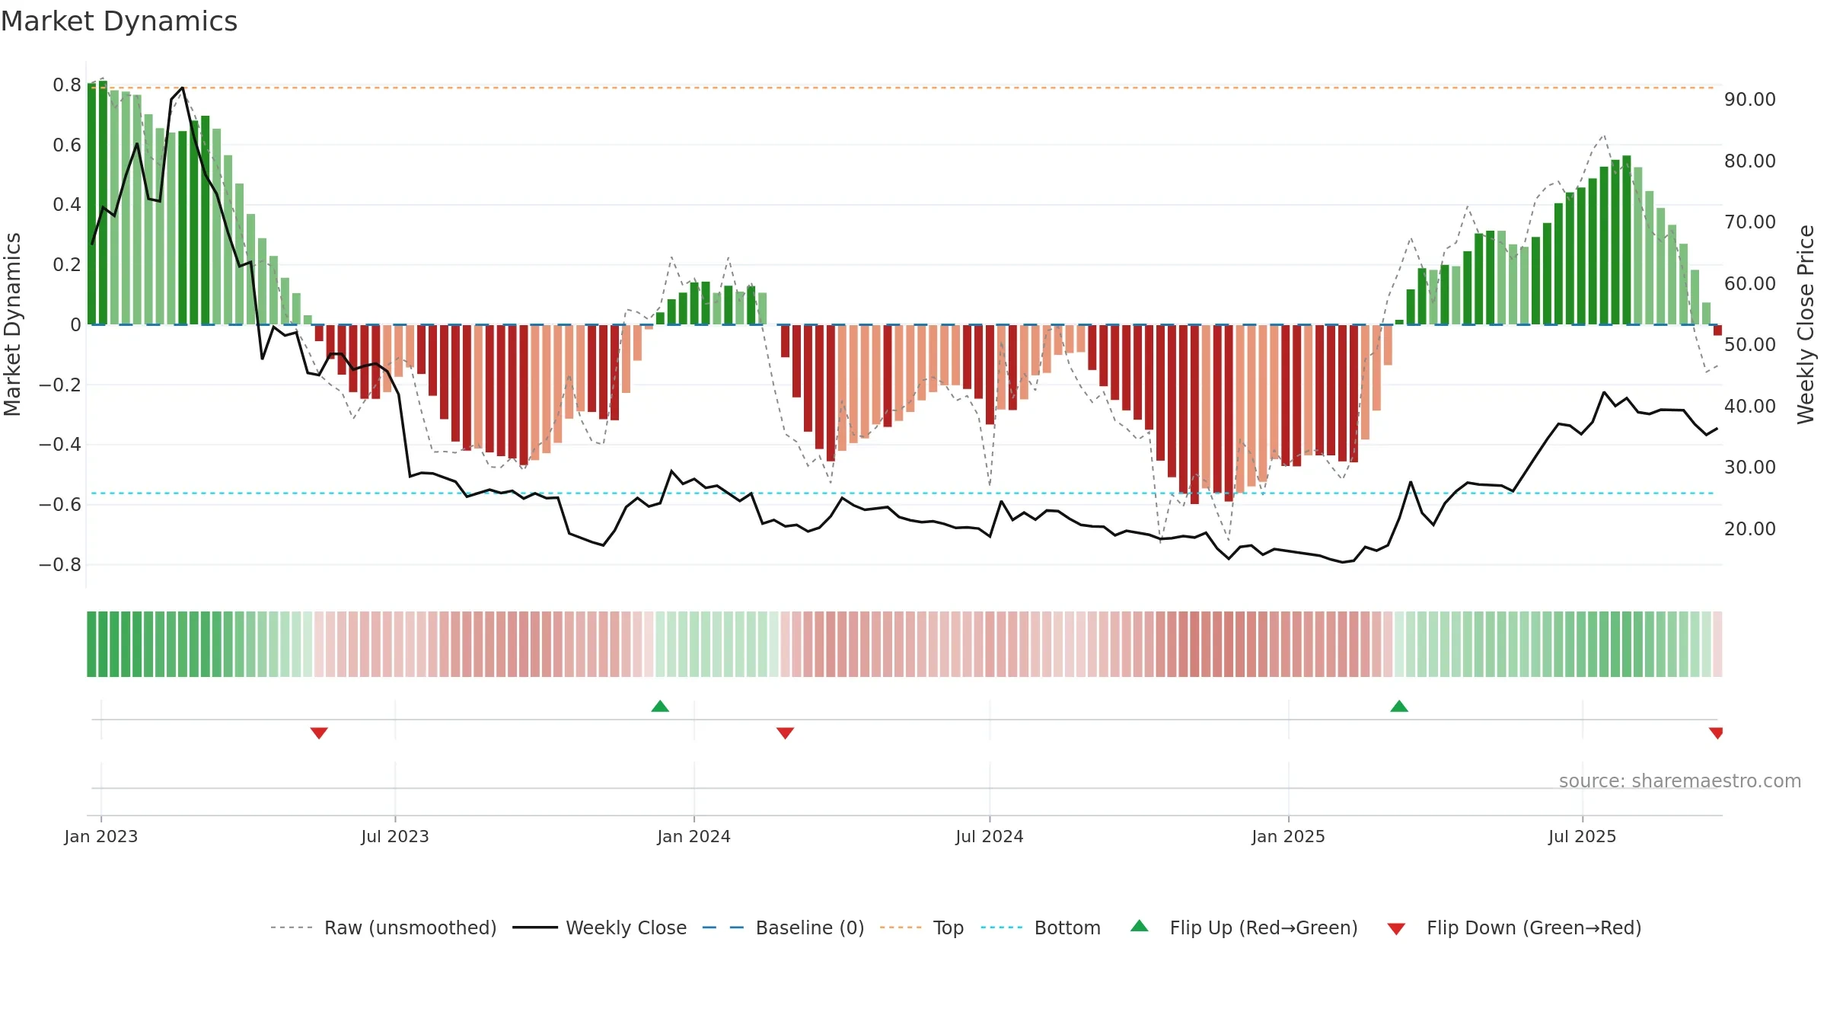Image resolution: width=1827 pixels, height=1028 pixels.
Task: Toggle the Flip Up (Red→Green) legend entry
Action: pyautogui.click(x=1244, y=927)
